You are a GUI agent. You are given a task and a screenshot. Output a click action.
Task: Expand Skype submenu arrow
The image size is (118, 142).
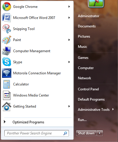pyautogui.click(x=69, y=62)
